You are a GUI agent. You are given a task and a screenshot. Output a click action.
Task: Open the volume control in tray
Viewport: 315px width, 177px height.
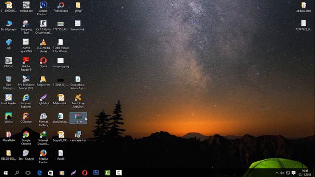tap(282, 173)
